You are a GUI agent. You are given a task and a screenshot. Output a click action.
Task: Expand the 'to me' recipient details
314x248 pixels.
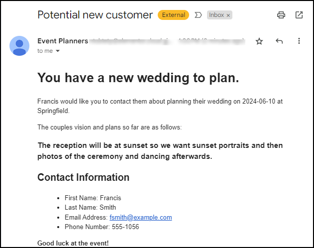coord(58,51)
